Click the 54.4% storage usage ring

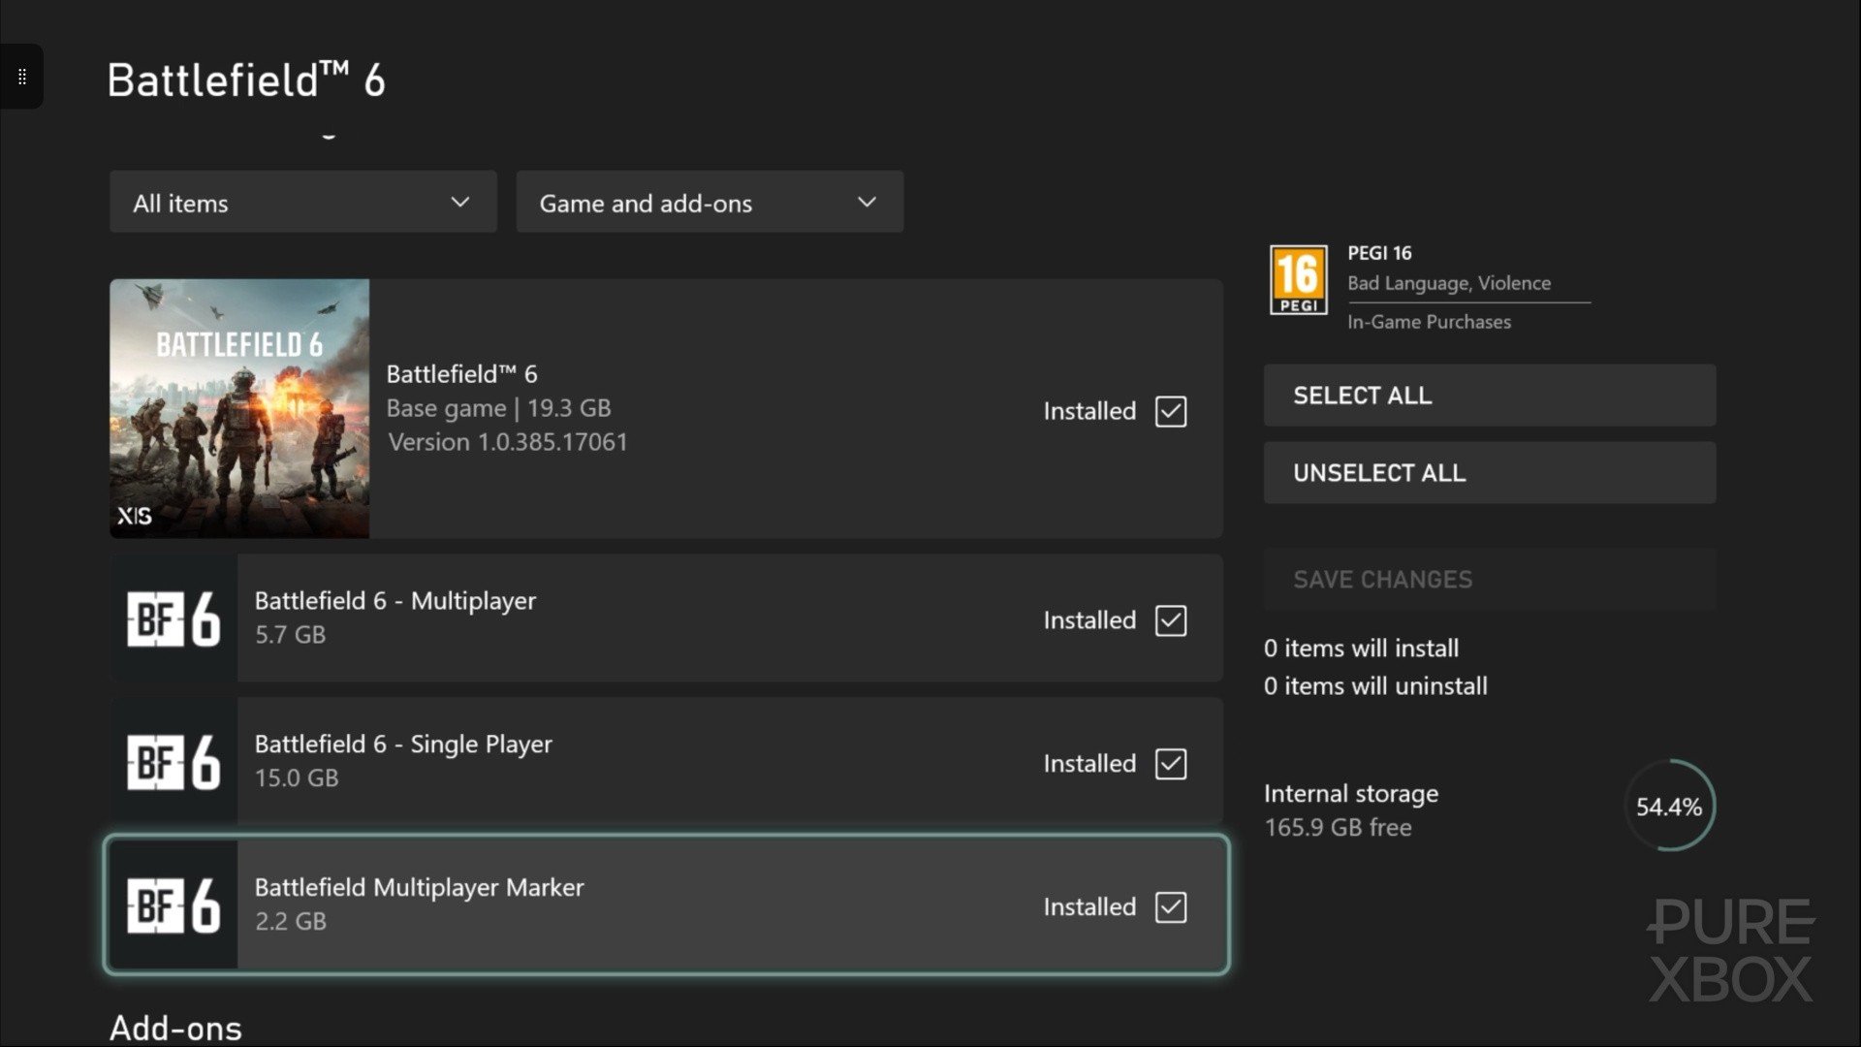[x=1668, y=807]
